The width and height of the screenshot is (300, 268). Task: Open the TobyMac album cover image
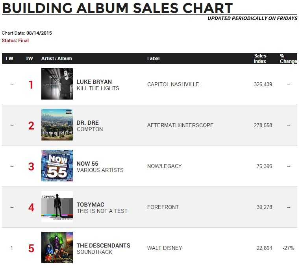pyautogui.click(x=57, y=207)
